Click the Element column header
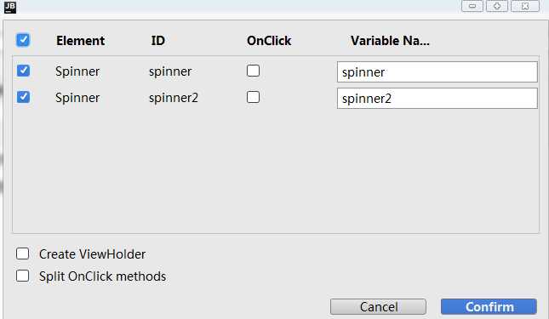 (x=80, y=41)
